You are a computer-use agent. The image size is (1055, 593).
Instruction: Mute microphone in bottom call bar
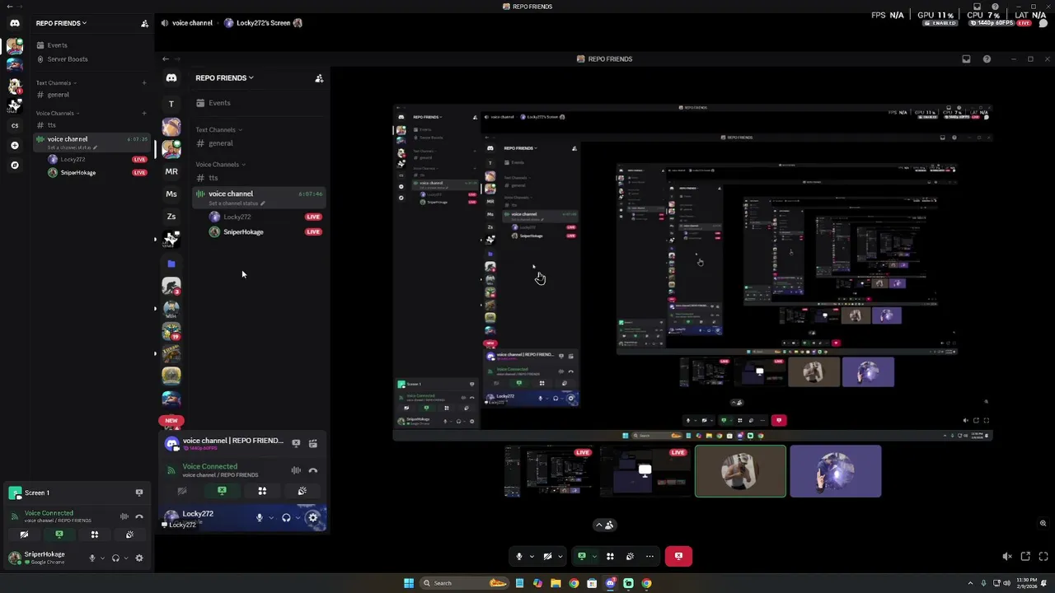tap(519, 556)
